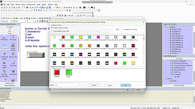Image resolution: width=195 pixels, height=109 pixels.
Task: Click OK in Bit Switch property dialog
Action: click(x=128, y=90)
